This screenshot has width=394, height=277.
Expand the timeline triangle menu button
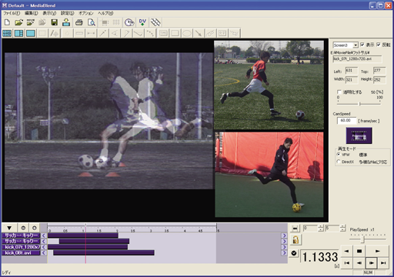click(9, 228)
